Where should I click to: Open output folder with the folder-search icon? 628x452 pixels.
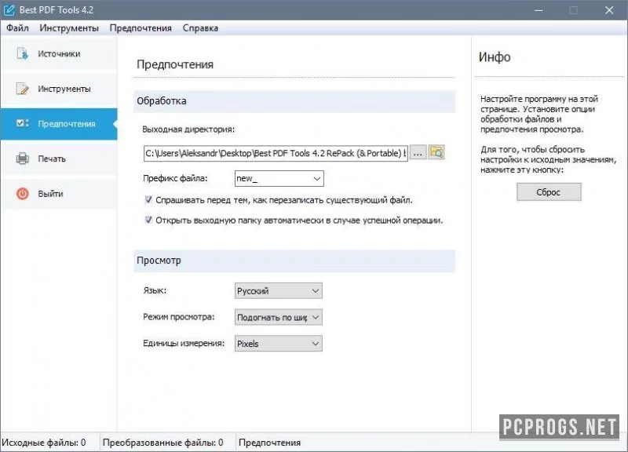click(x=436, y=152)
